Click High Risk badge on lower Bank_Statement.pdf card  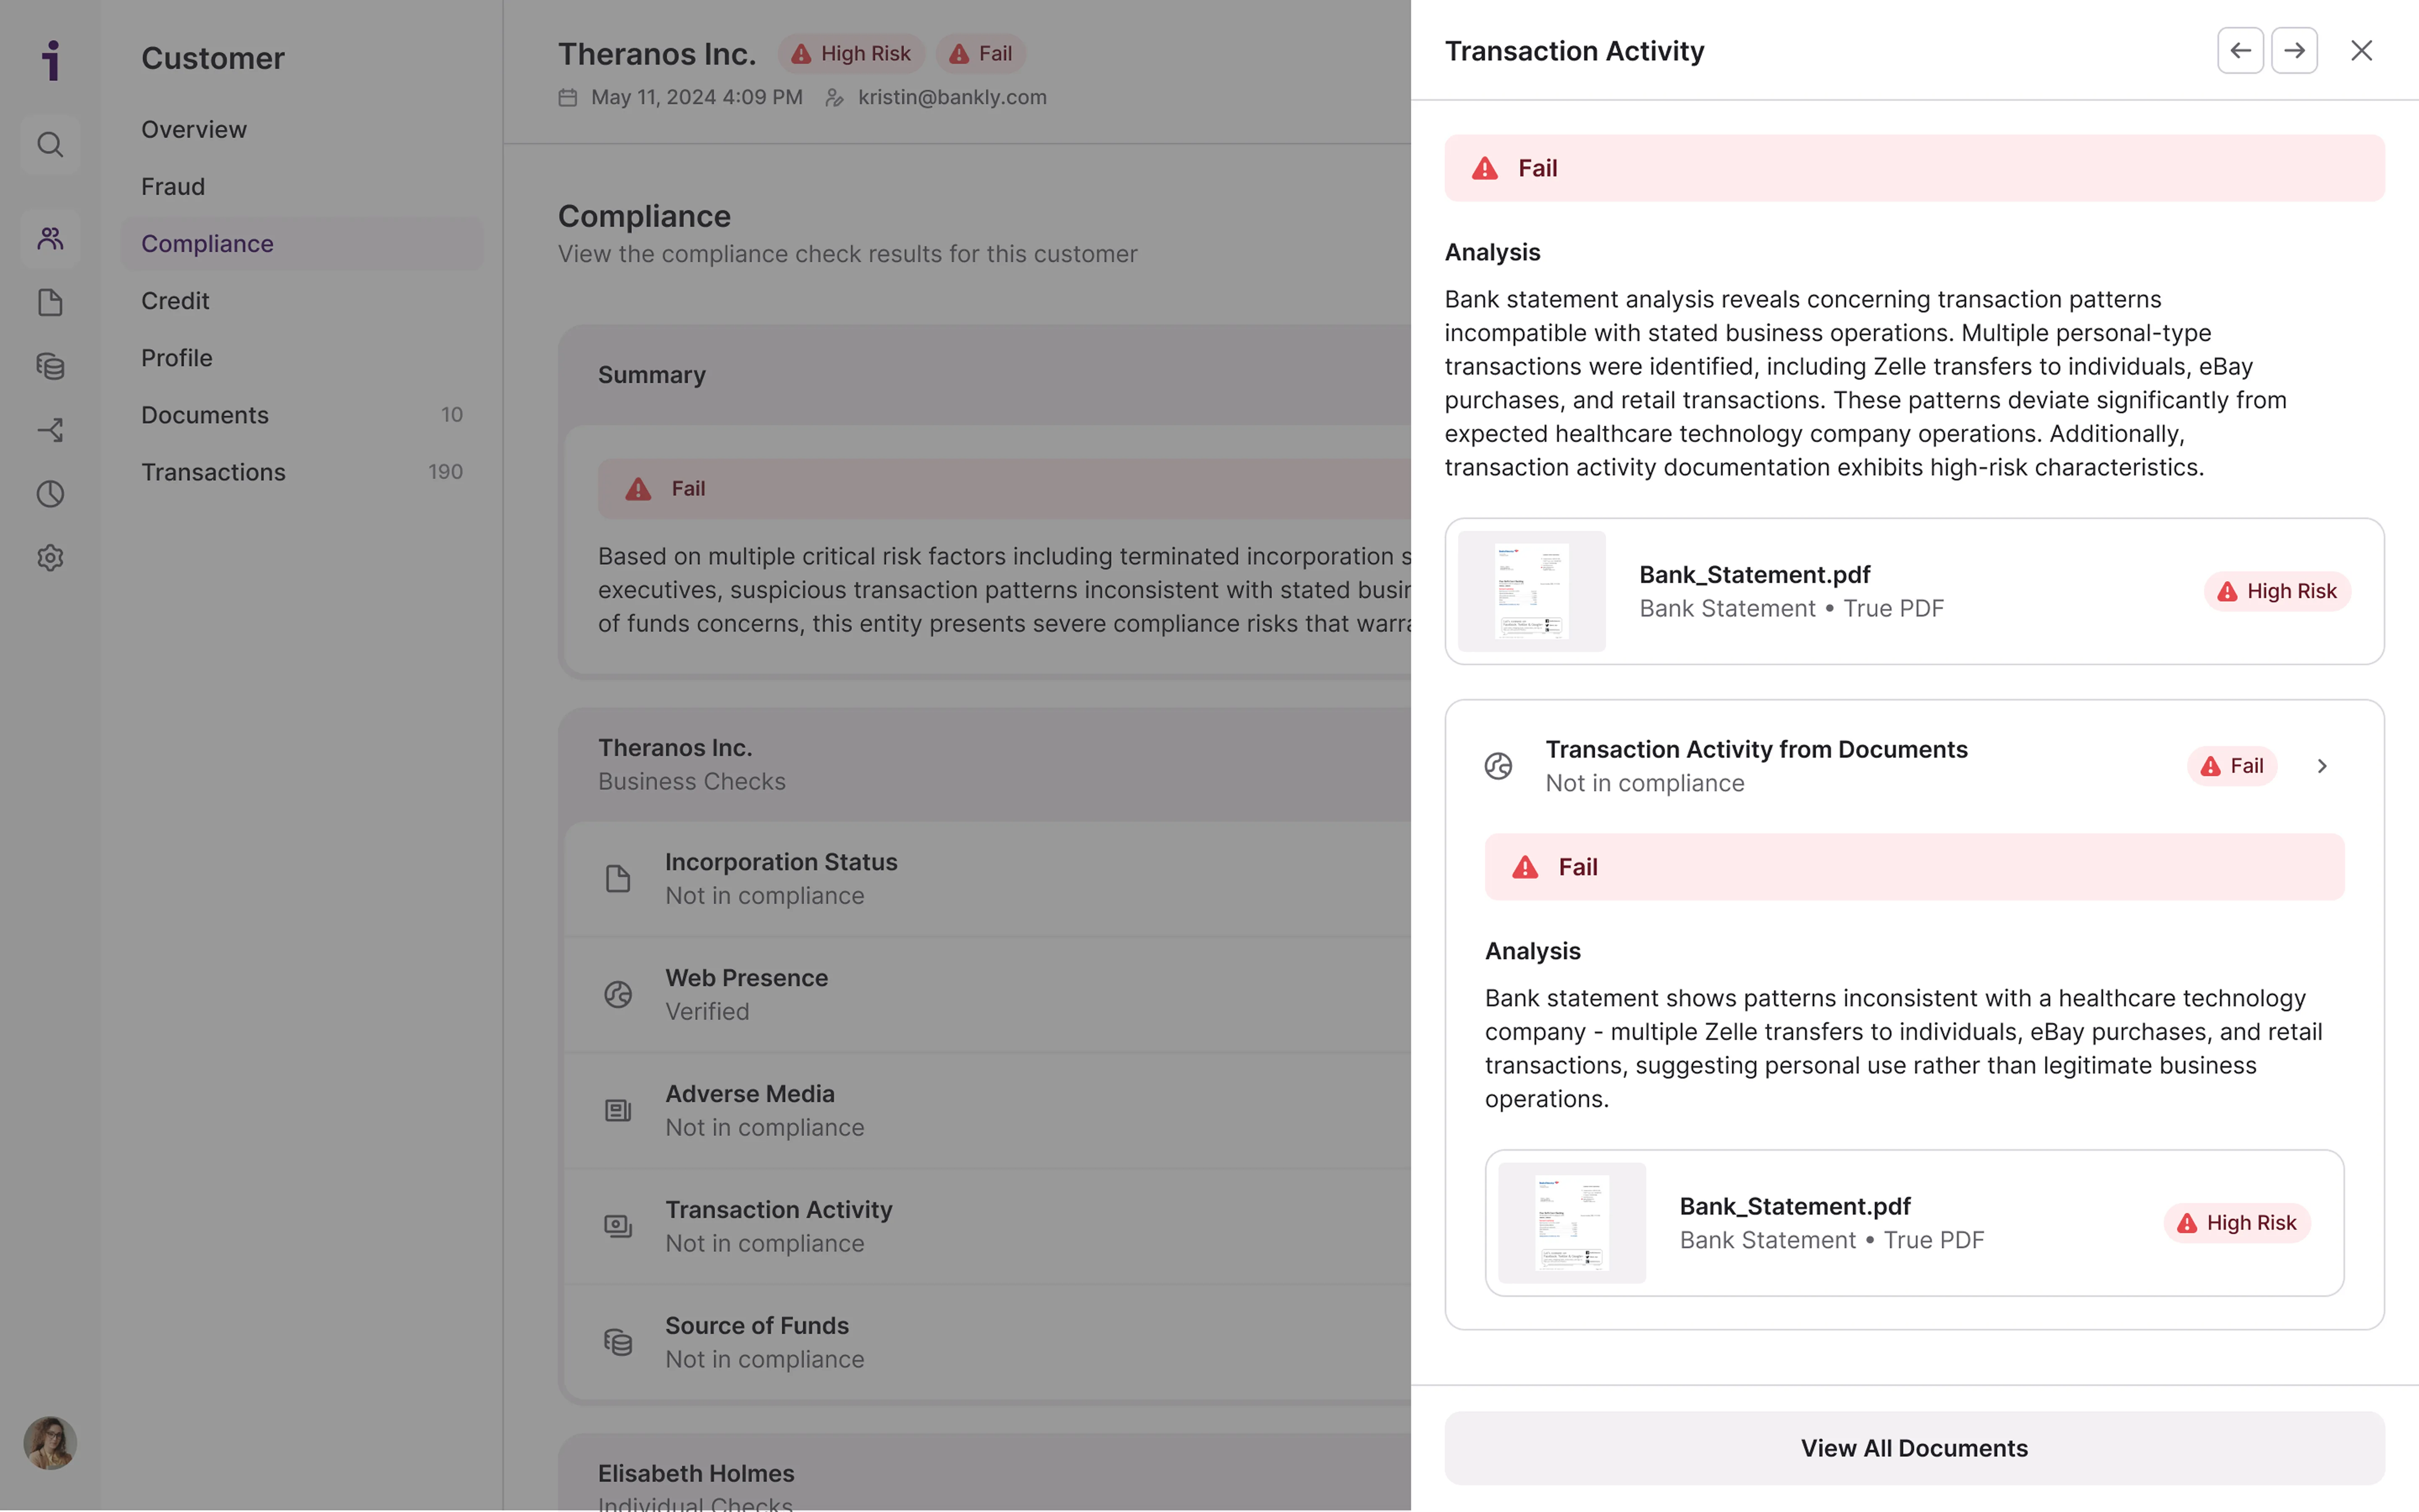point(2237,1222)
